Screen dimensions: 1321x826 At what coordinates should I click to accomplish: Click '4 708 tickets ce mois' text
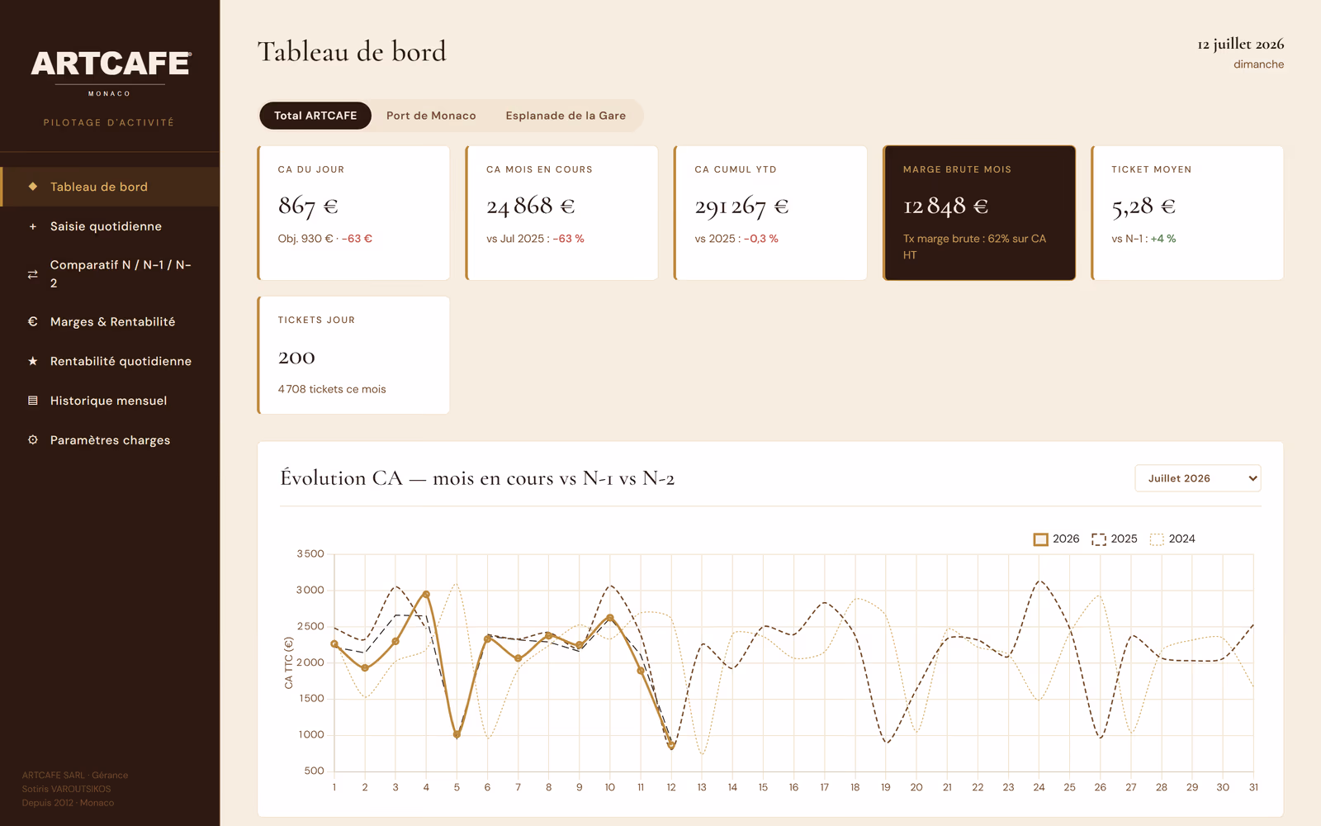[332, 389]
